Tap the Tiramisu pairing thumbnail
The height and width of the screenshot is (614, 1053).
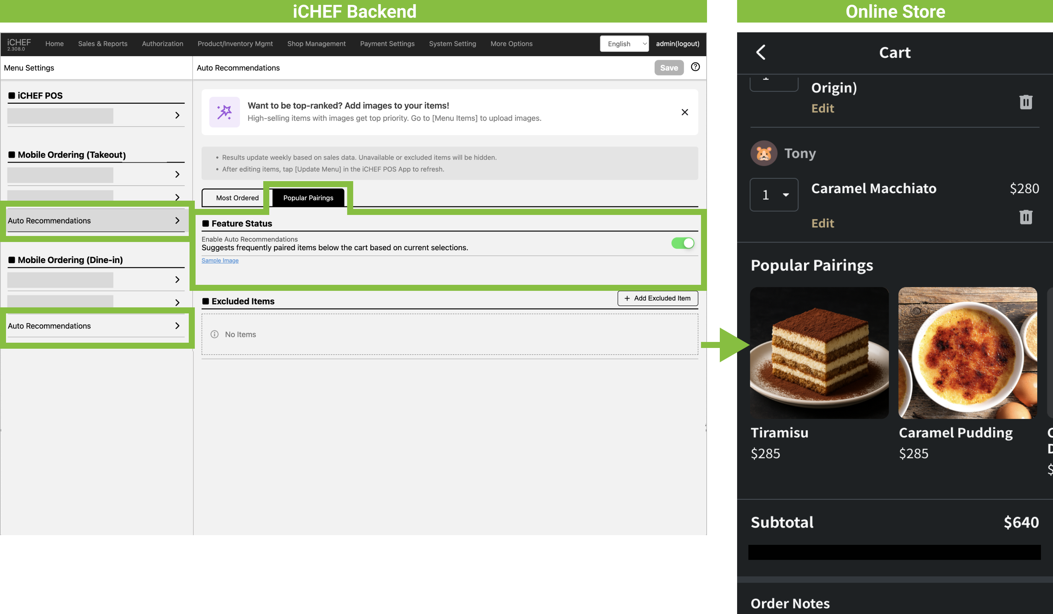point(819,353)
